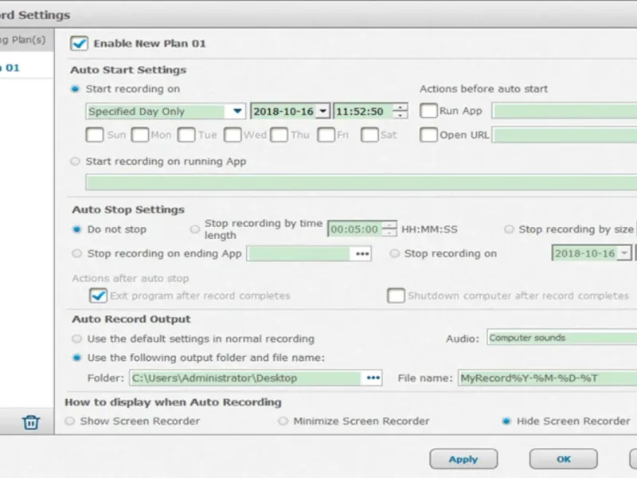Open the Specified Day Only dropdown
Image resolution: width=637 pixels, height=478 pixels.
click(237, 112)
